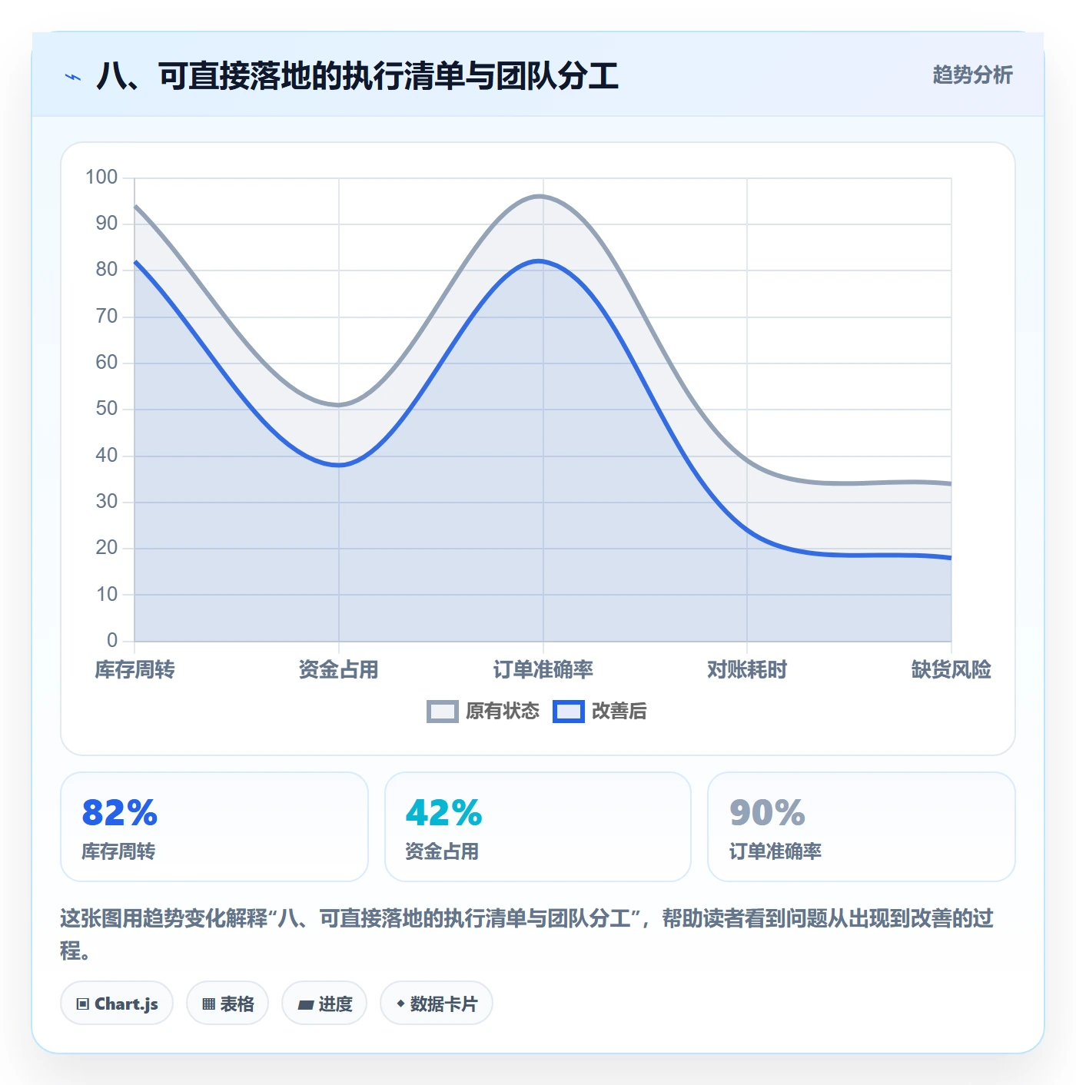
Task: Click the 50 y-axis tick label
Action: (x=107, y=409)
